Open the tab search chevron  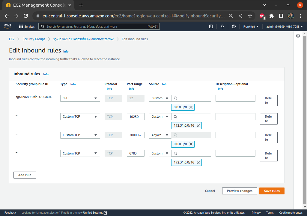coord(264,5)
